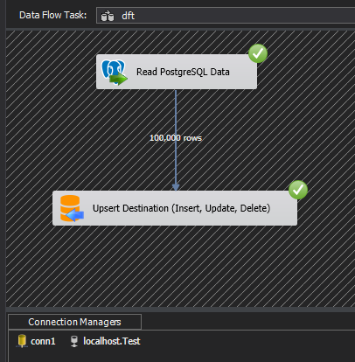Screen dimensions: 355x362
Task: Click the Data Flow Task label
Action: (52, 15)
